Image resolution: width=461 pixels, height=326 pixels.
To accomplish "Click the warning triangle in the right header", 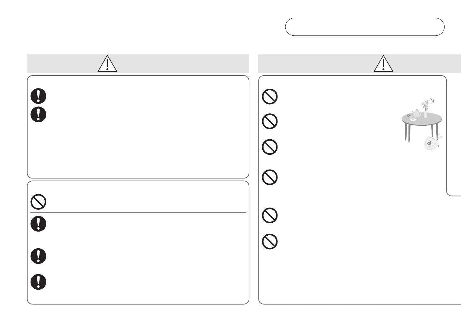I will pos(383,64).
